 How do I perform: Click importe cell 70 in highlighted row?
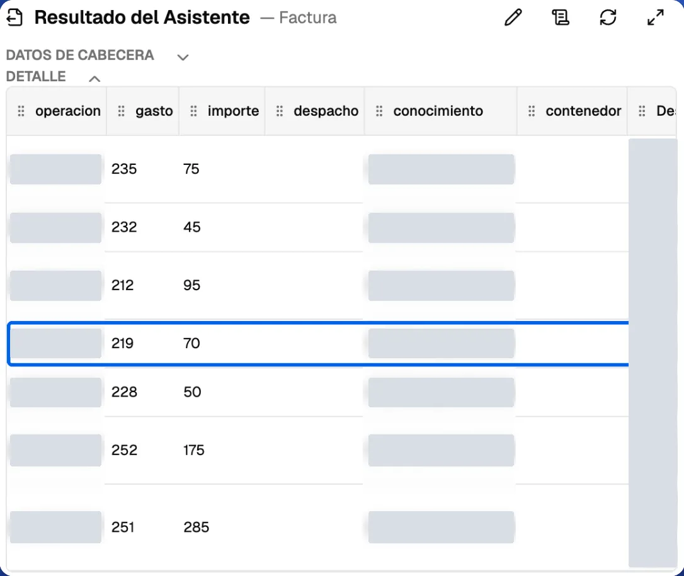pos(191,344)
